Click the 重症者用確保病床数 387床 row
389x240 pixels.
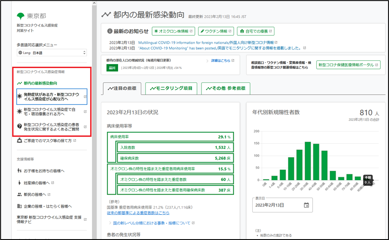coord(175,190)
